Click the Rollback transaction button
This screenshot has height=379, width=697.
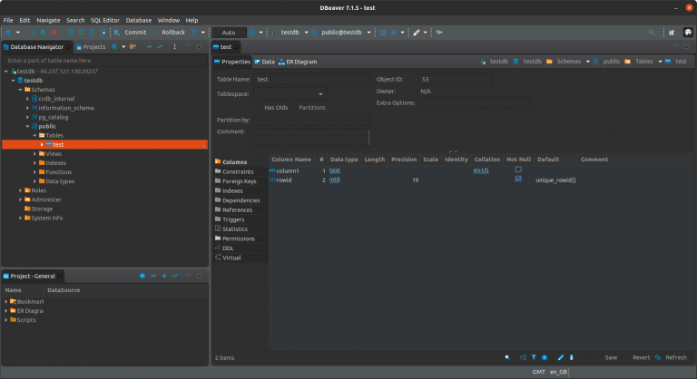(x=172, y=32)
